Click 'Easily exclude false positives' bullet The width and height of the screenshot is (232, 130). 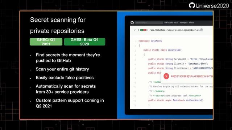pyautogui.click(x=65, y=78)
